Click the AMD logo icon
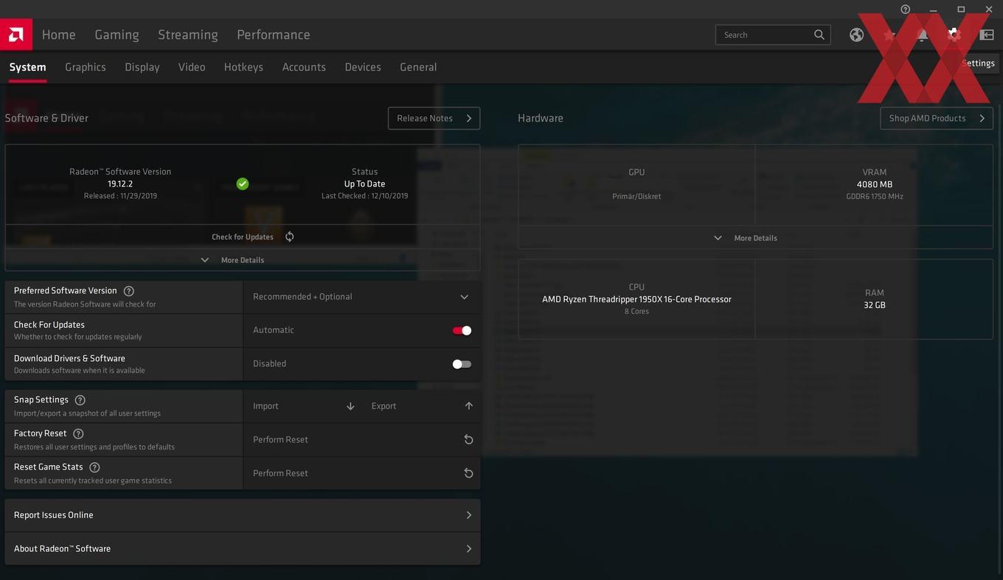 point(15,35)
